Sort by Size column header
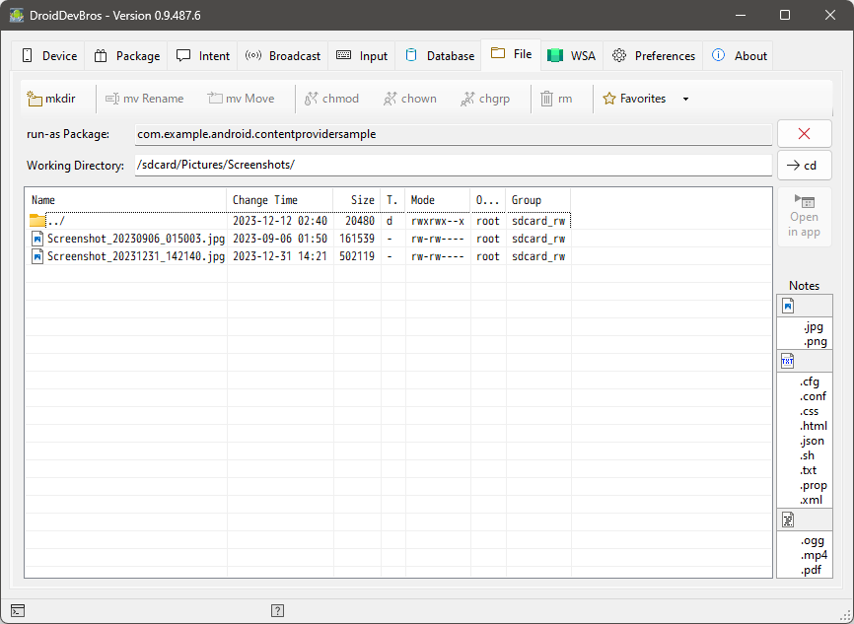This screenshot has height=624, width=854. pos(357,200)
